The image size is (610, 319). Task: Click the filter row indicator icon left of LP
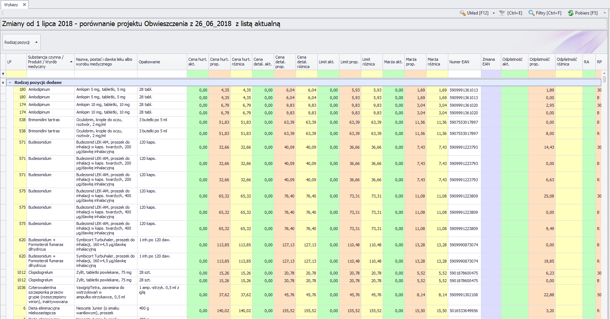pyautogui.click(x=3, y=74)
